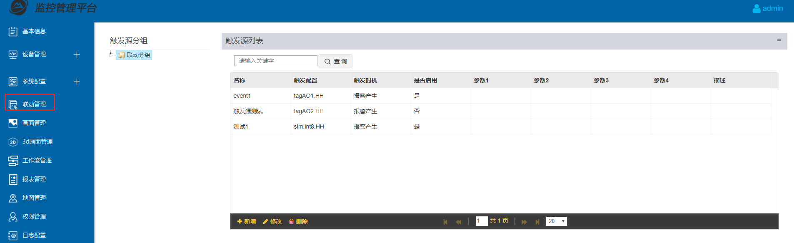Open page size dropdown showing 20

(557, 221)
